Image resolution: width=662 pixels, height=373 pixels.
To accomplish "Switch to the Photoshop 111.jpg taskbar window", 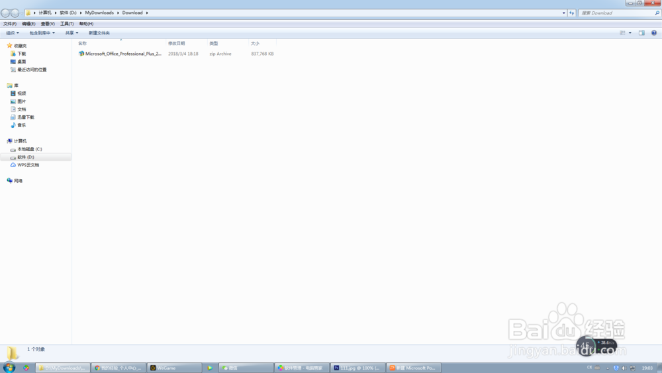I will coord(357,368).
